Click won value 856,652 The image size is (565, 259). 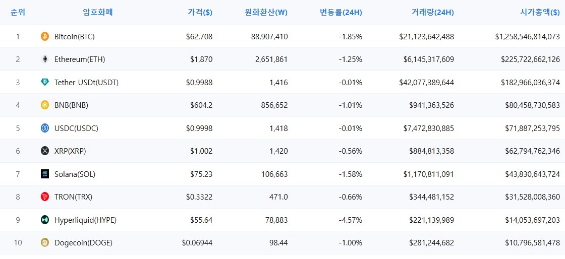pos(273,105)
